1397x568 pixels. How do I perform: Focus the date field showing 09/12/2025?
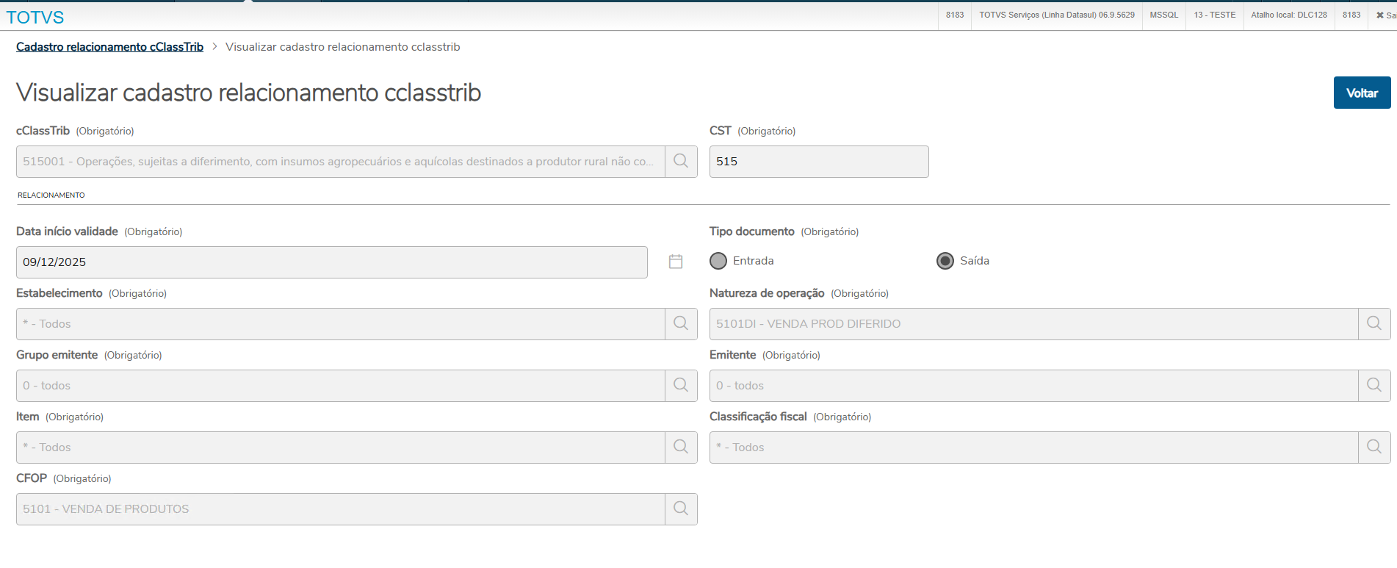coord(332,262)
